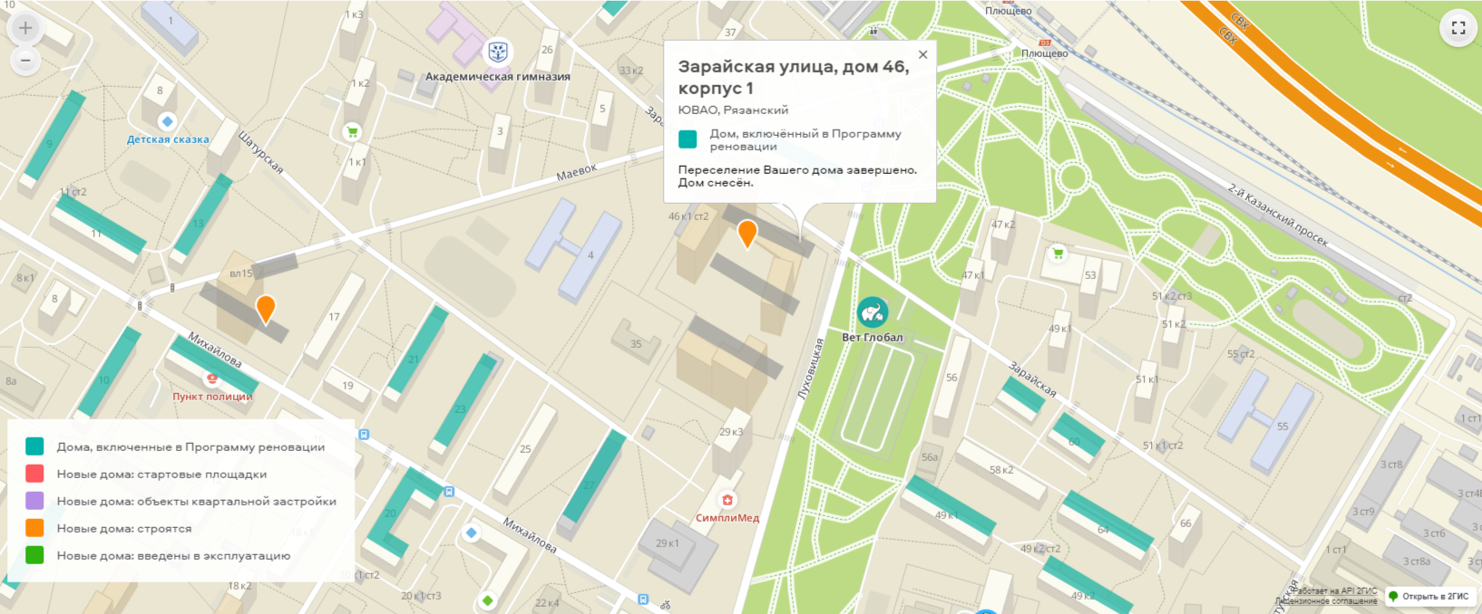1482x614 pixels.
Task: Click popup text Переселение Вашего дома завершено
Action: point(797,170)
